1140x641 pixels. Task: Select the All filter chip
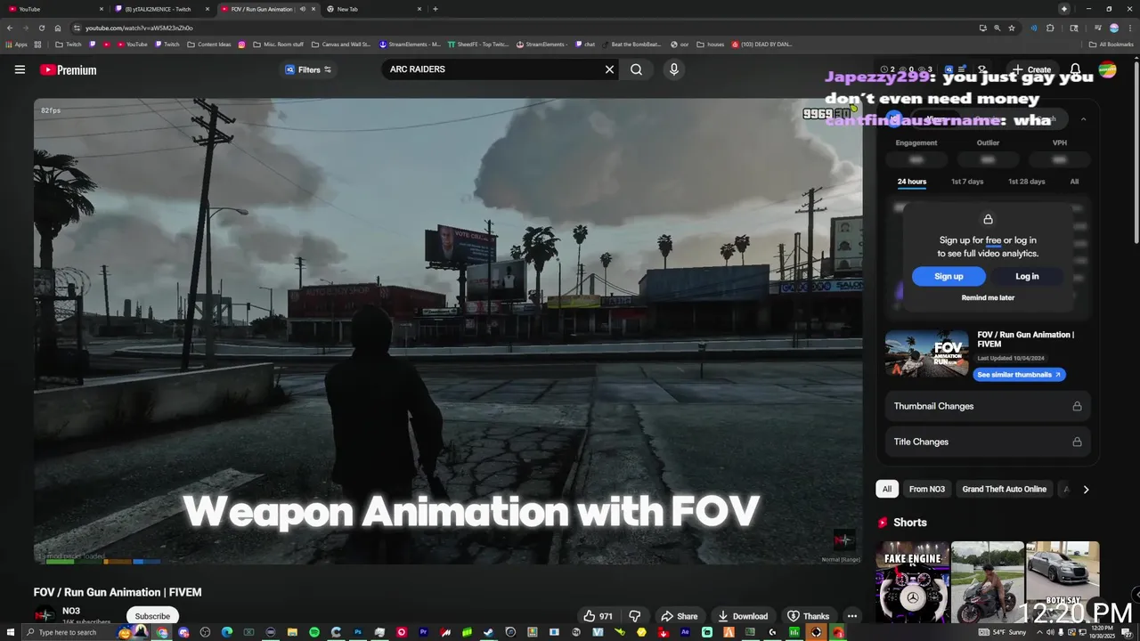tap(886, 489)
